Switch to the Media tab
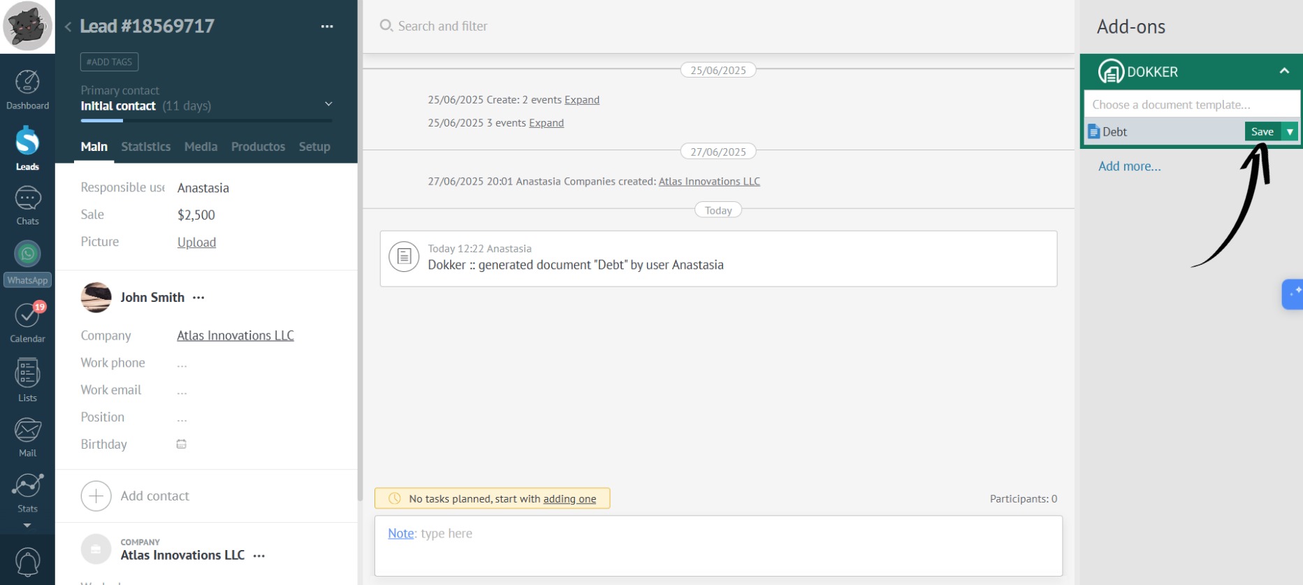The width and height of the screenshot is (1303, 585). [x=201, y=147]
